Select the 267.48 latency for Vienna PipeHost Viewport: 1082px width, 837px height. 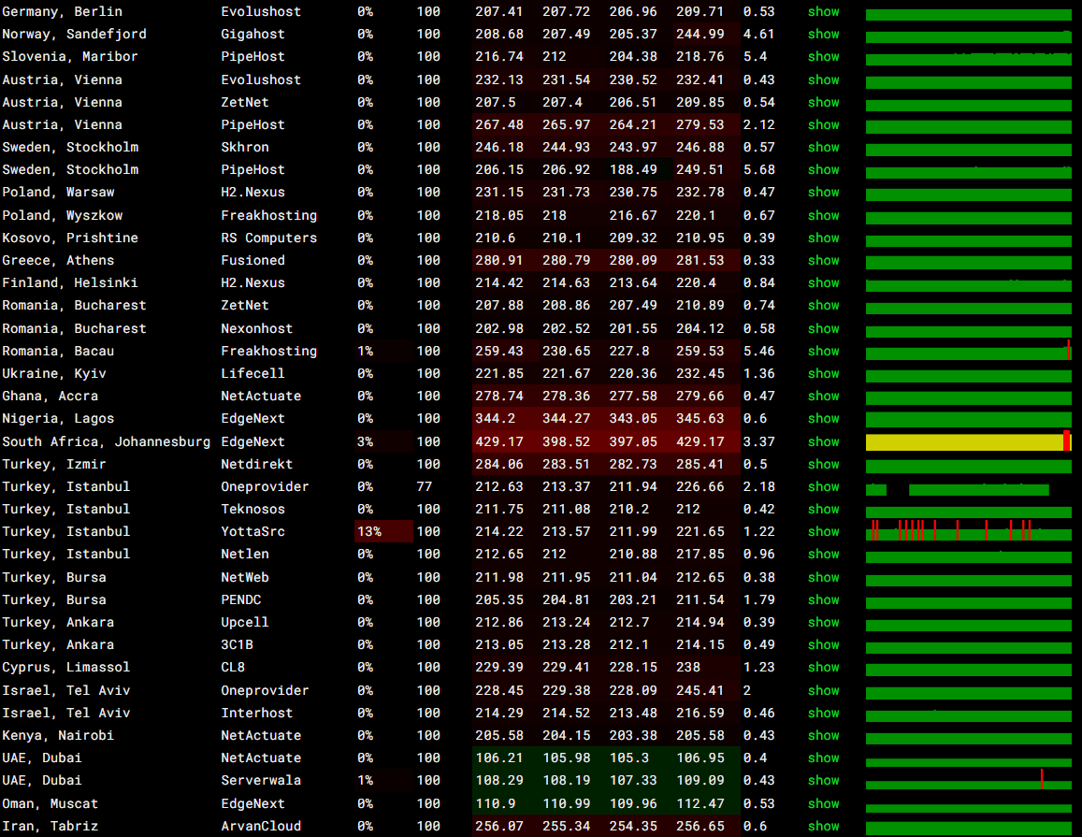click(x=498, y=125)
